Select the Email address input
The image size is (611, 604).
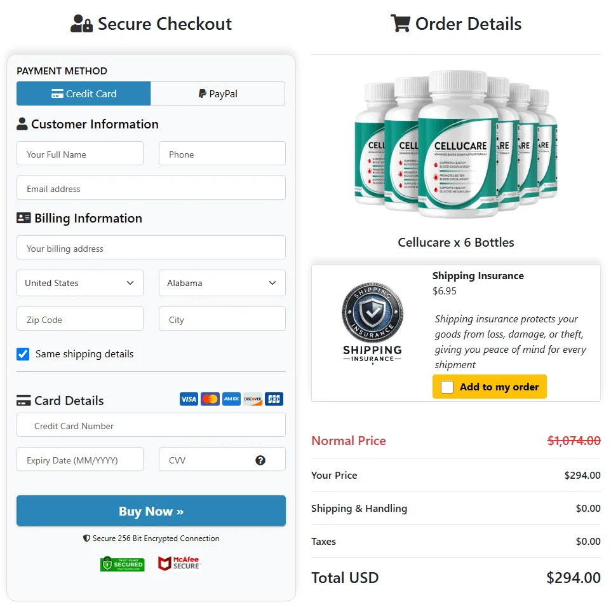[151, 188]
